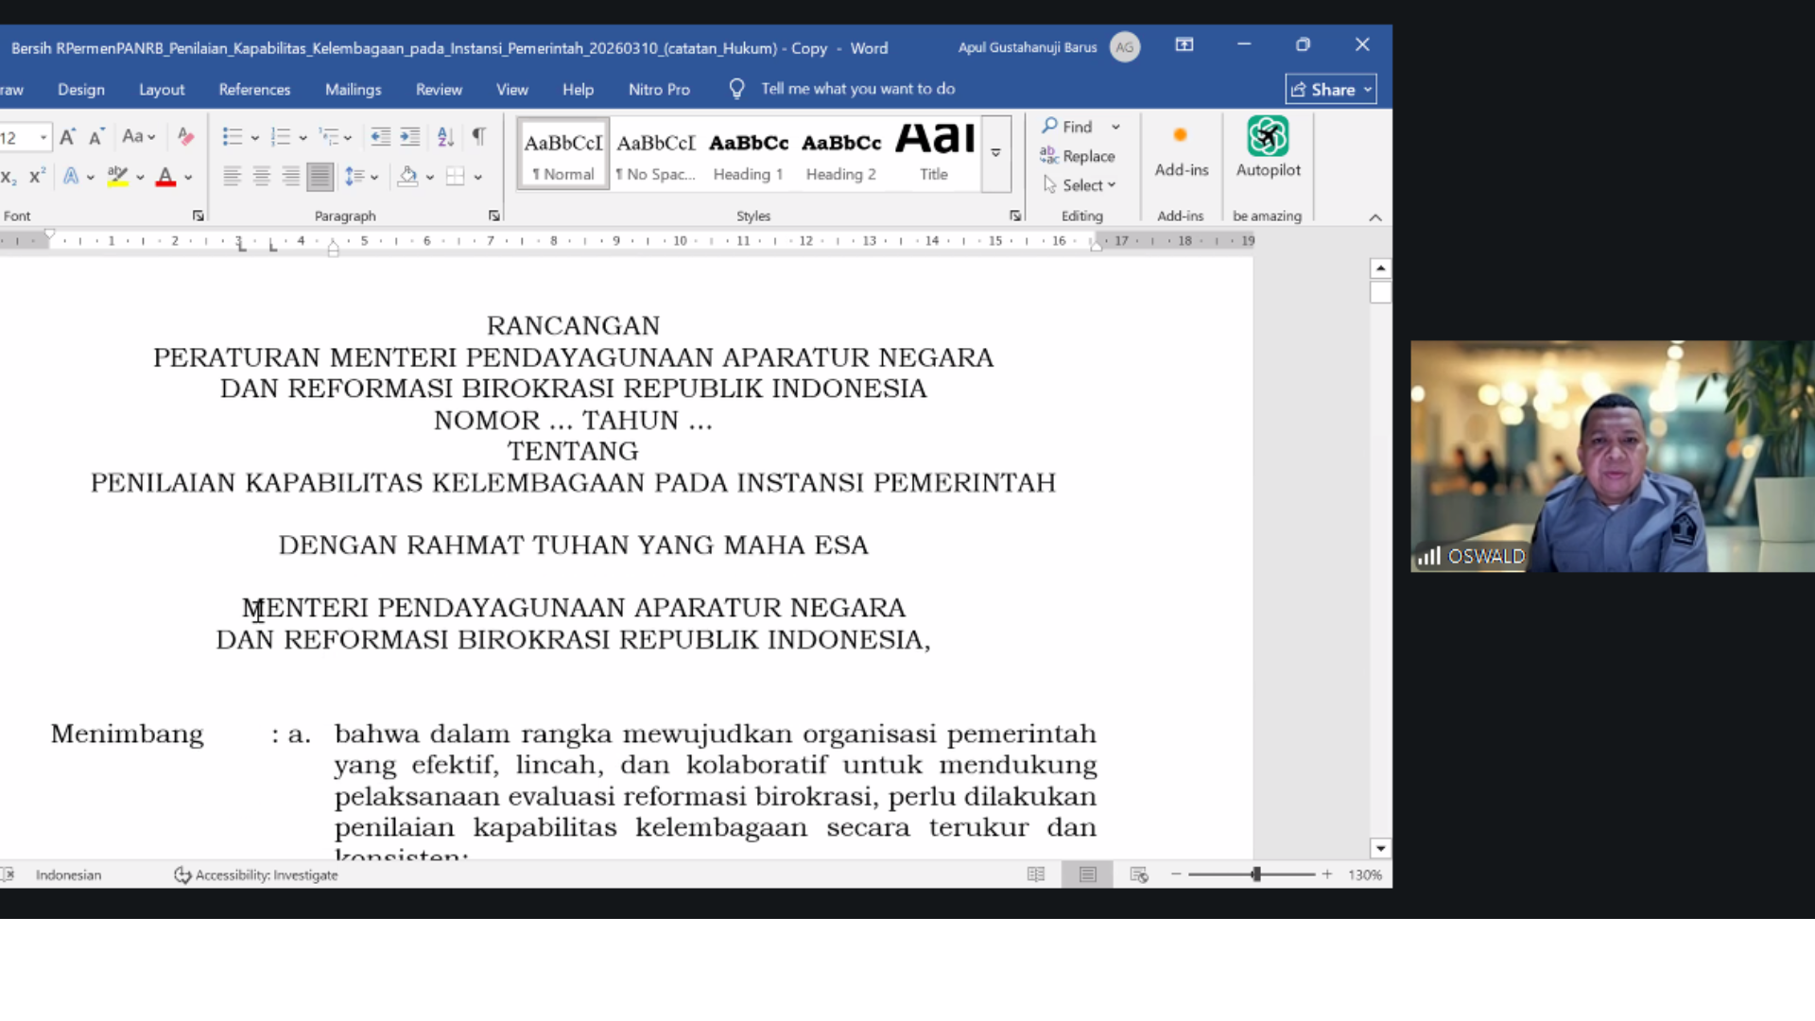Open the References tab
1815x1021 pixels.
click(254, 89)
